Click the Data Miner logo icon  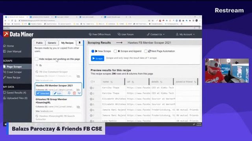(x=6, y=34)
